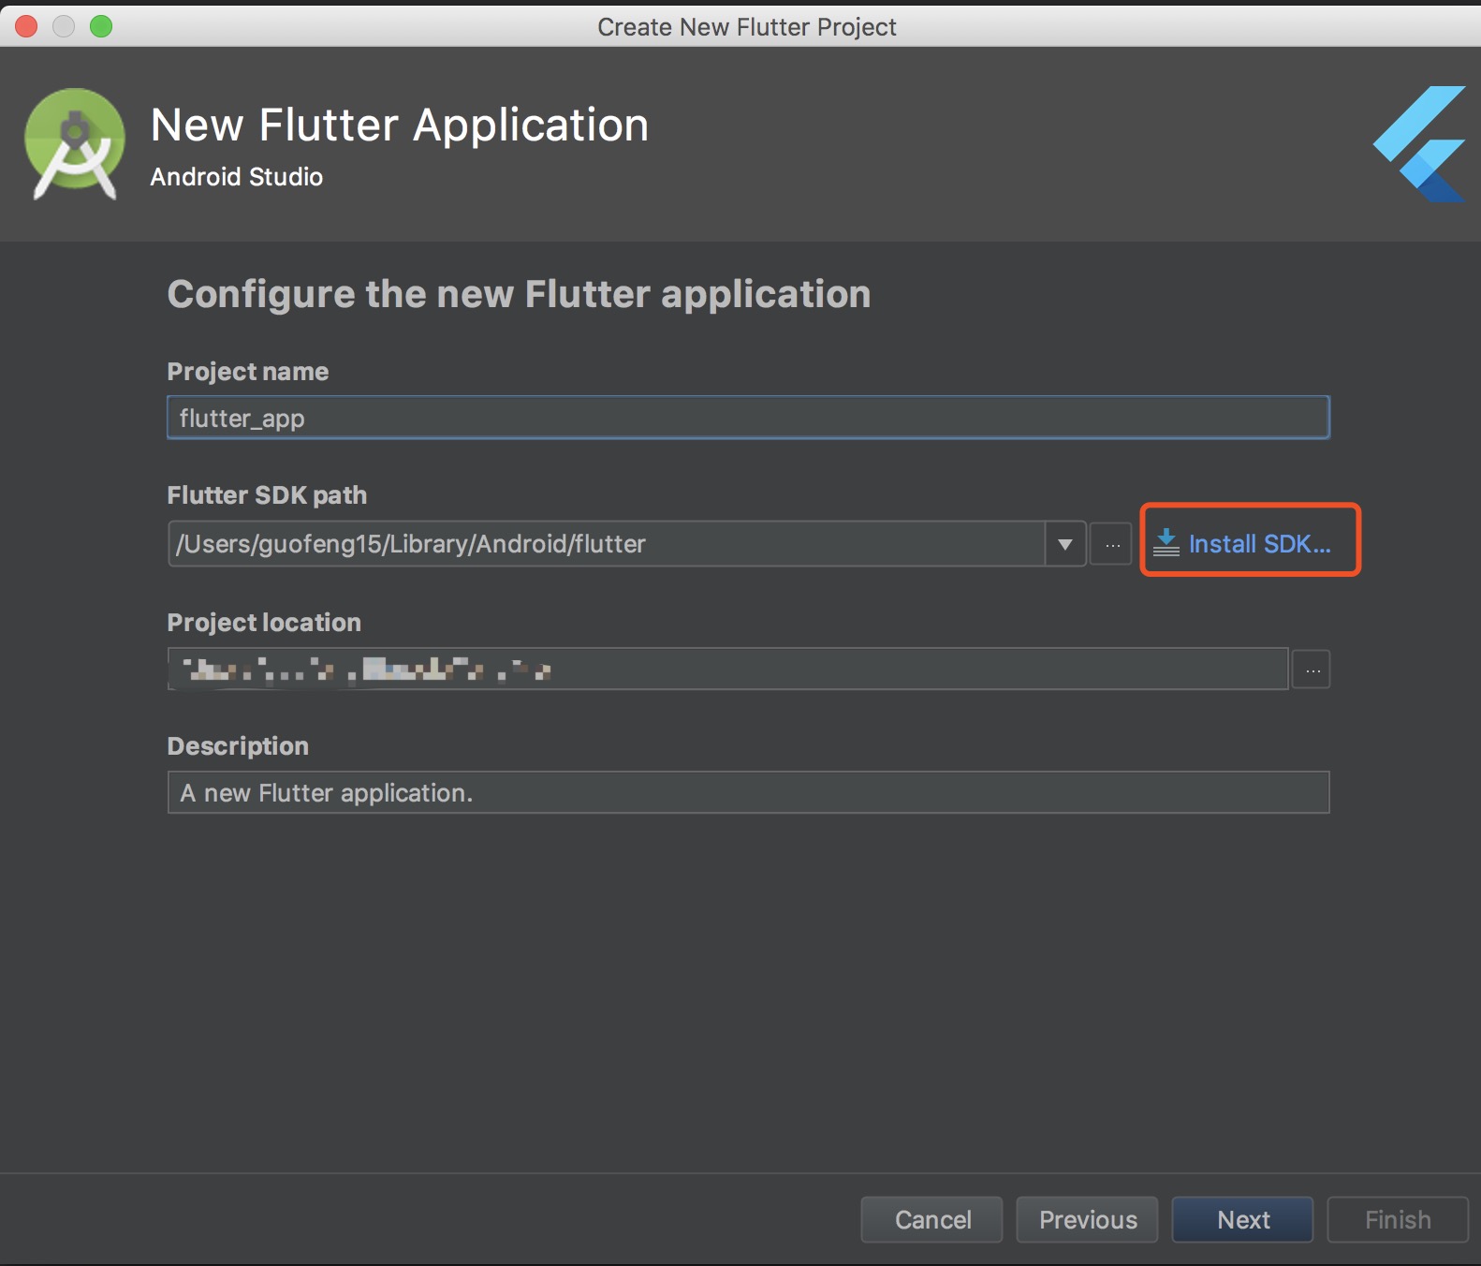Click the 'Create New Flutter Project' window title
Image resolution: width=1481 pixels, height=1266 pixels.
pos(747,27)
